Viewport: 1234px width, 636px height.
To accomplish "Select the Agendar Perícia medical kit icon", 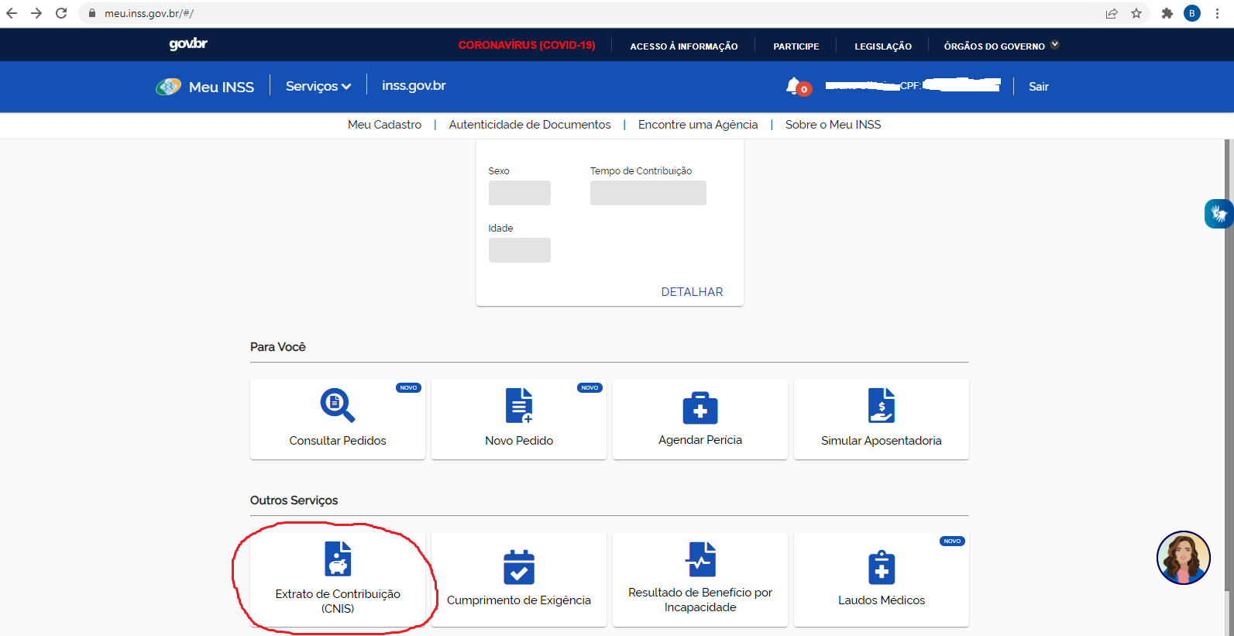I will point(699,407).
